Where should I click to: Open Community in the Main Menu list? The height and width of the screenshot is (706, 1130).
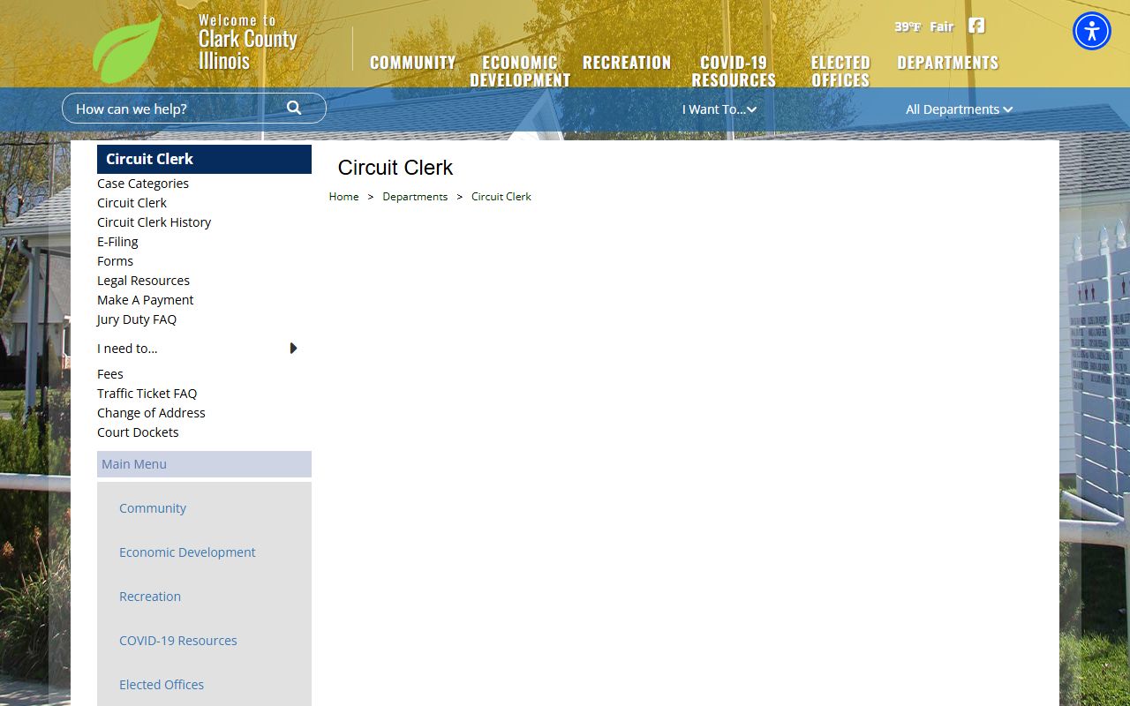(153, 508)
